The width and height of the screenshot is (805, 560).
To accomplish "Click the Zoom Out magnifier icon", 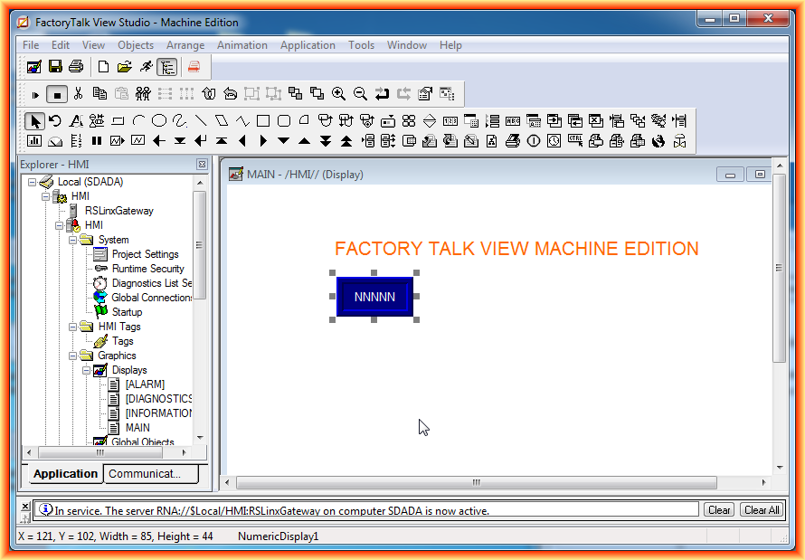I will 360,93.
